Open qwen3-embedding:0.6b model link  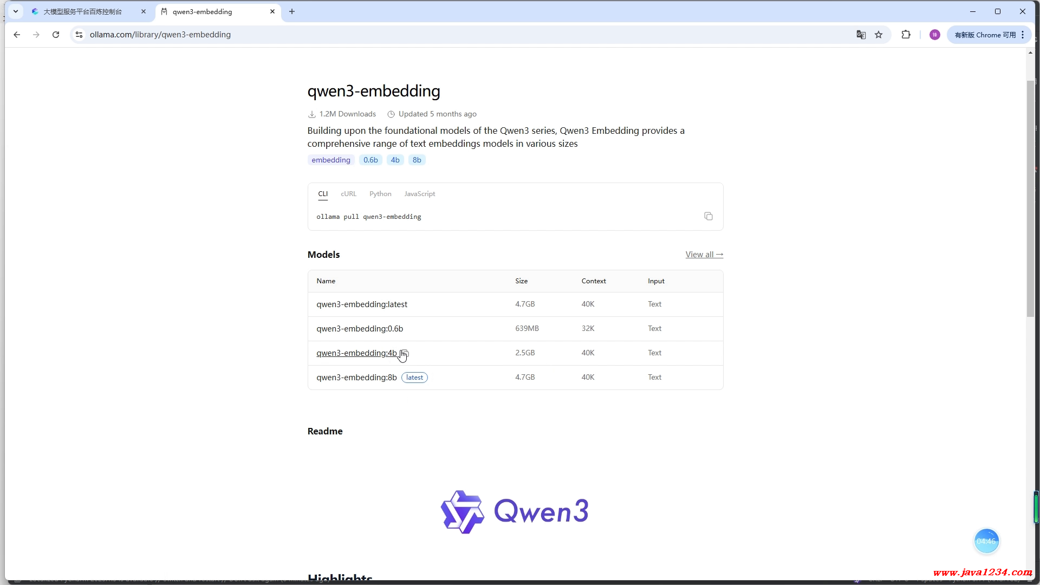pos(360,329)
